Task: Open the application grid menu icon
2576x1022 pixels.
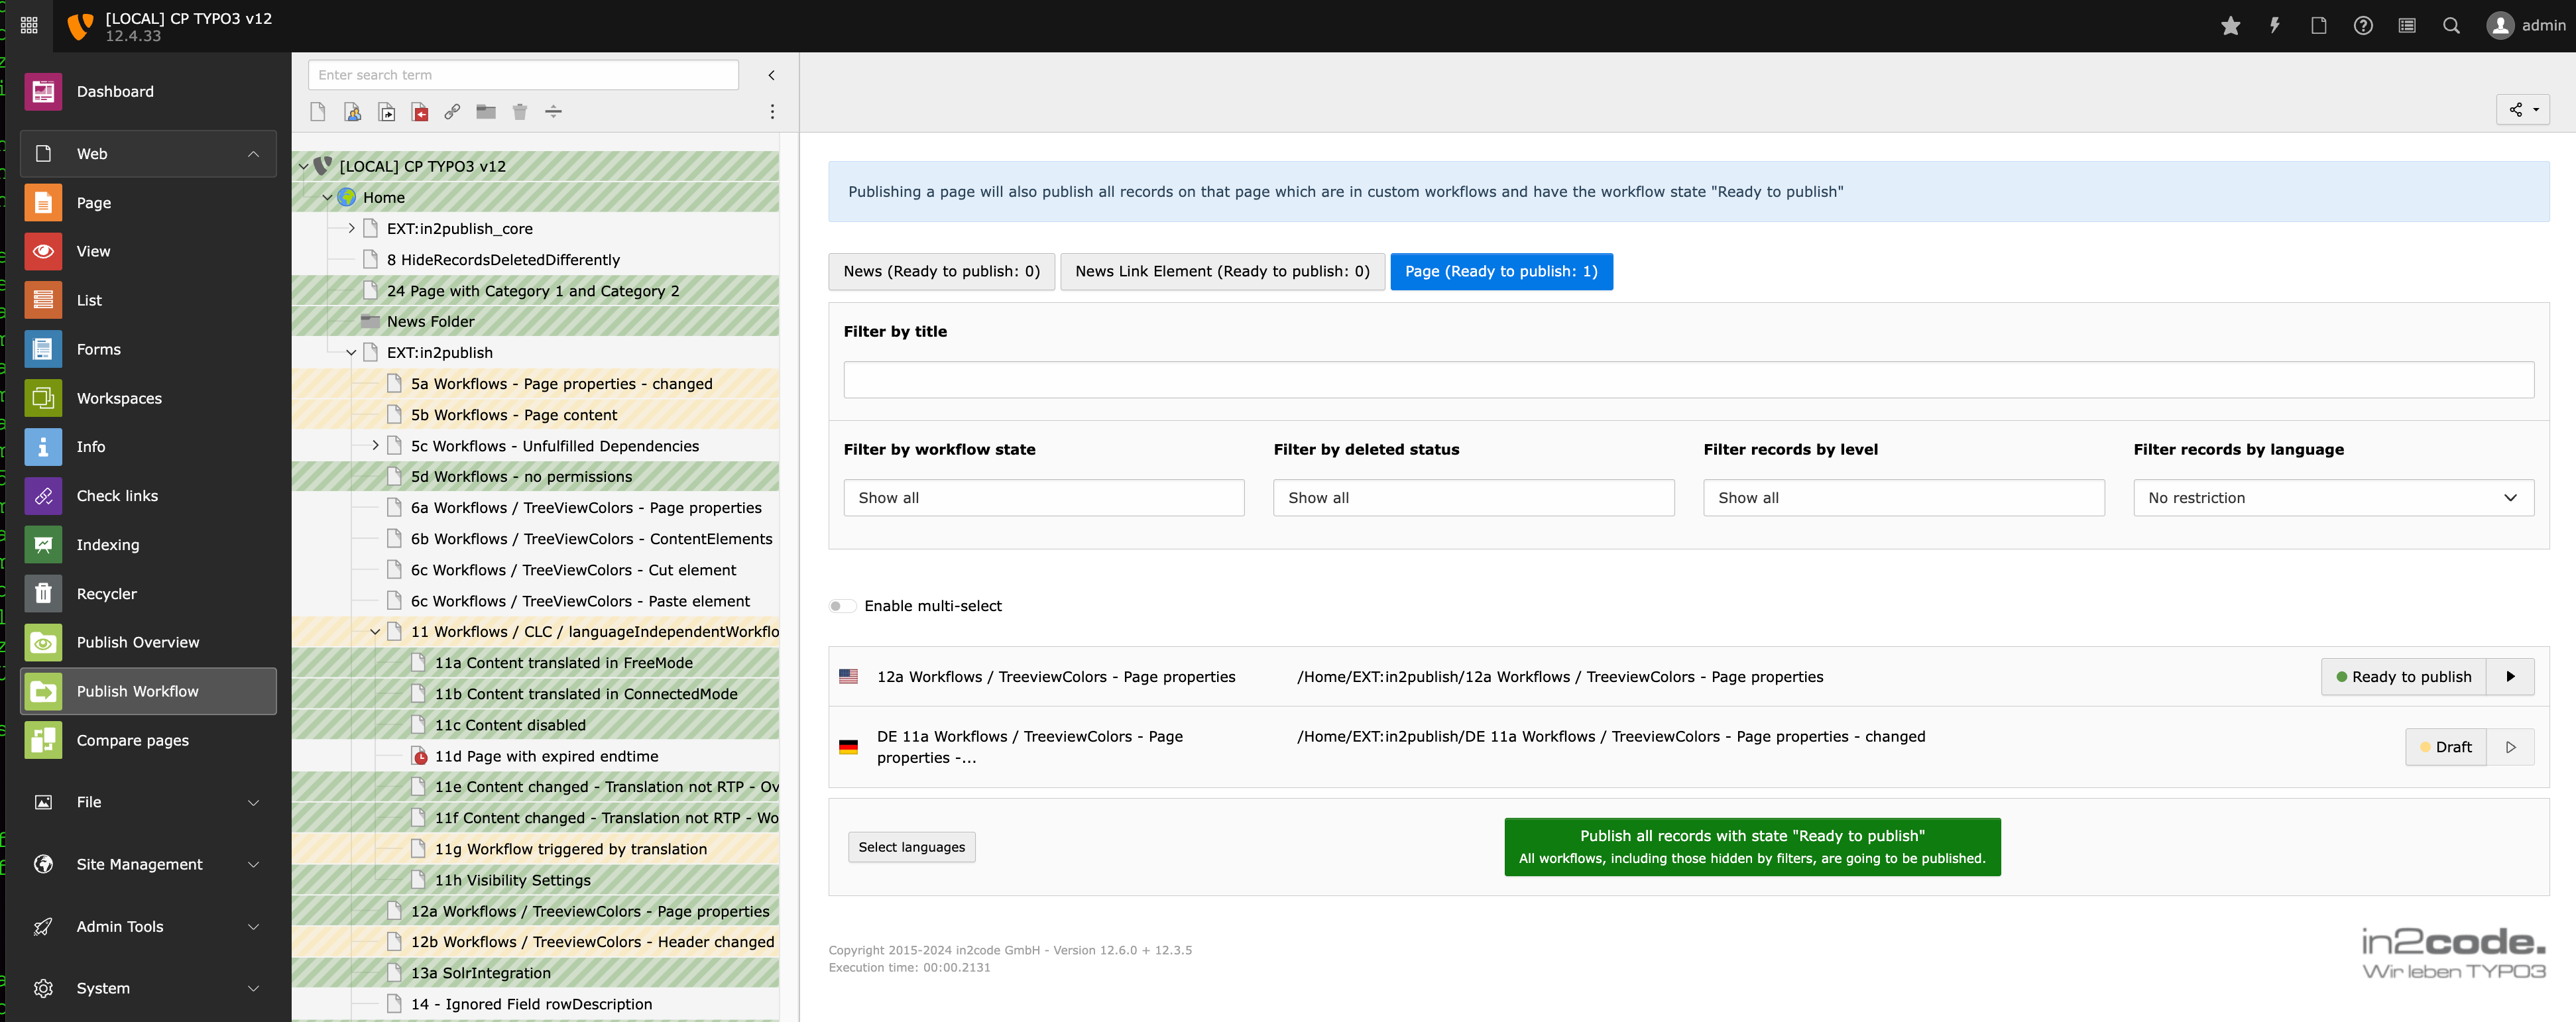Action: coord(29,26)
